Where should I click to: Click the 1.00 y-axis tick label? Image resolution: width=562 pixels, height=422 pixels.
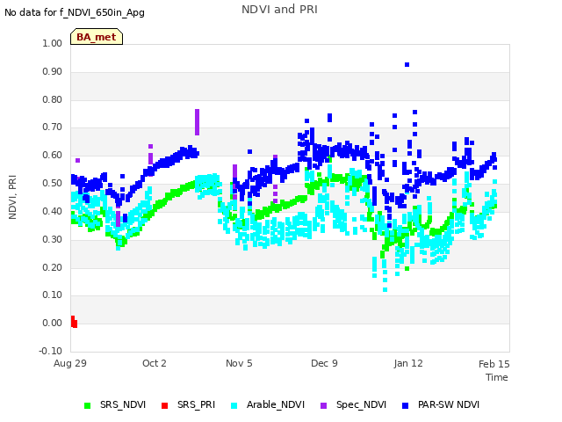(x=53, y=43)
